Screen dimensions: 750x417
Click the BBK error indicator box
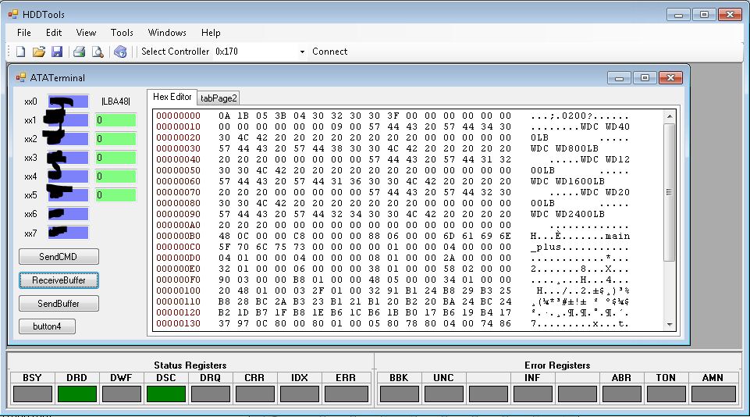coord(400,394)
